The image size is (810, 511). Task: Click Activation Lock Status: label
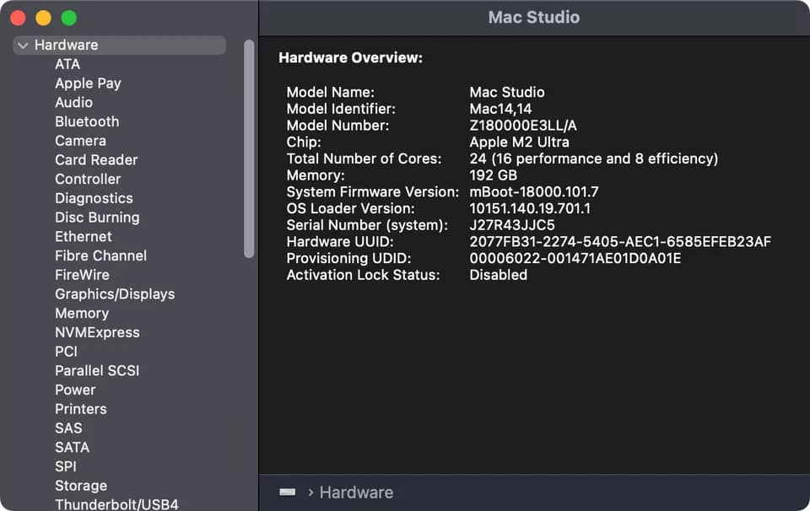(x=363, y=275)
